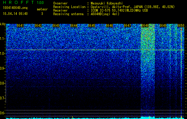Click the 'Receiving antenna' field label
The height and width of the screenshot is (119, 187).
(x=68, y=14)
